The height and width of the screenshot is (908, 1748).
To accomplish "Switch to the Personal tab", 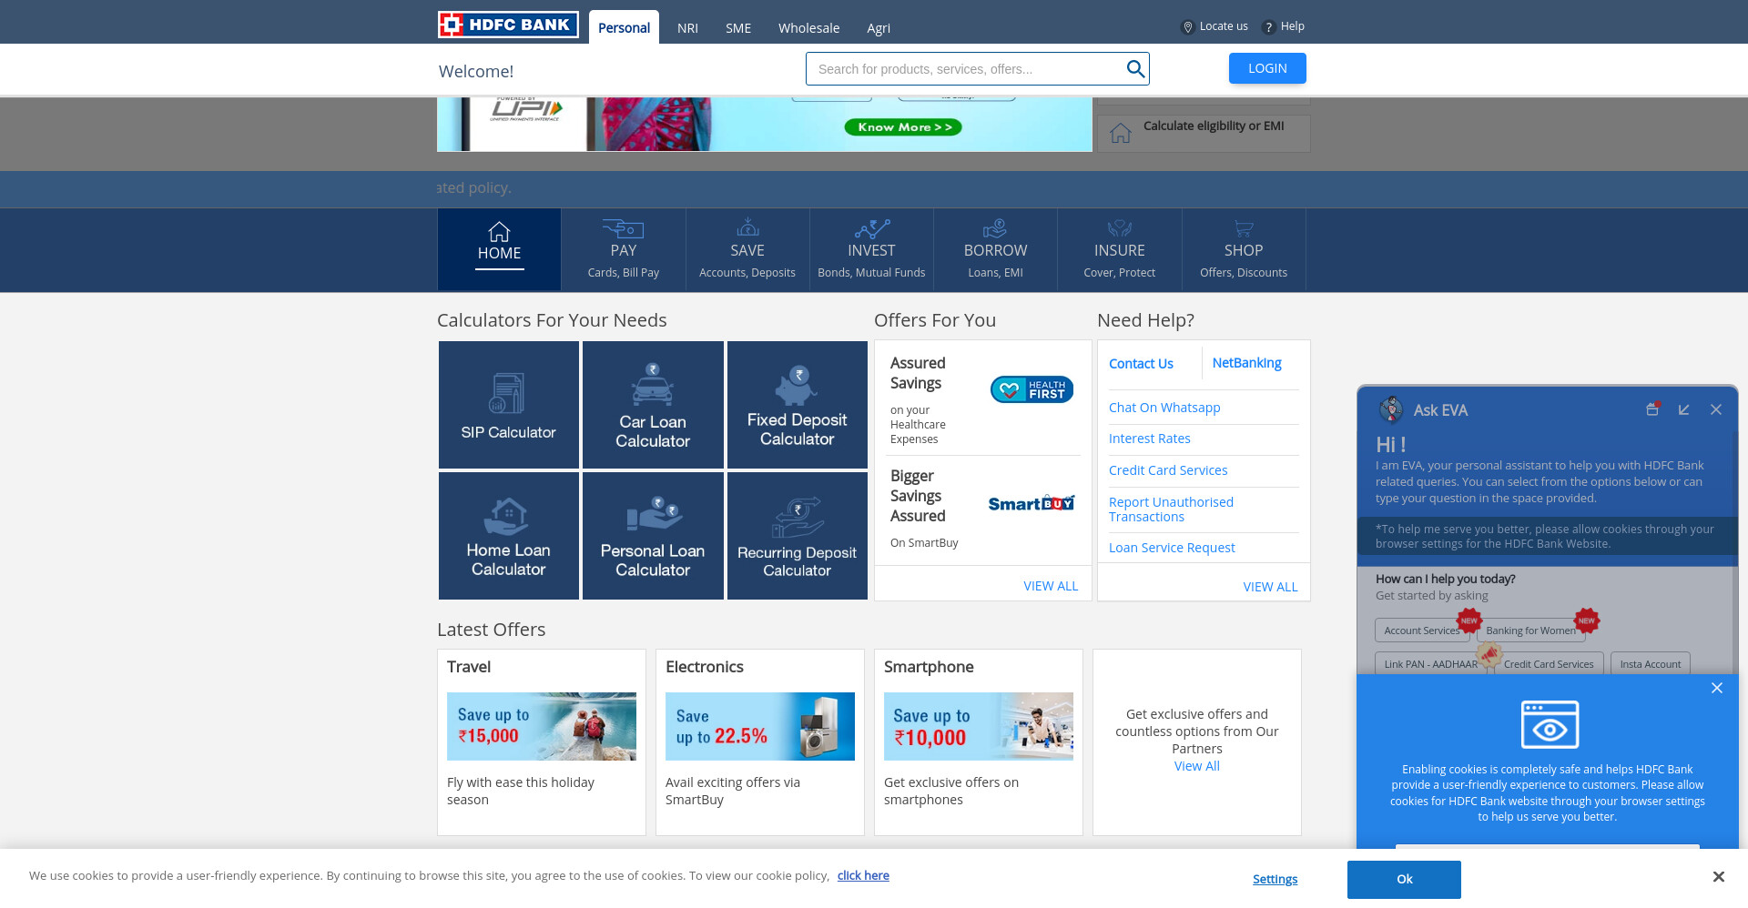I will [624, 27].
